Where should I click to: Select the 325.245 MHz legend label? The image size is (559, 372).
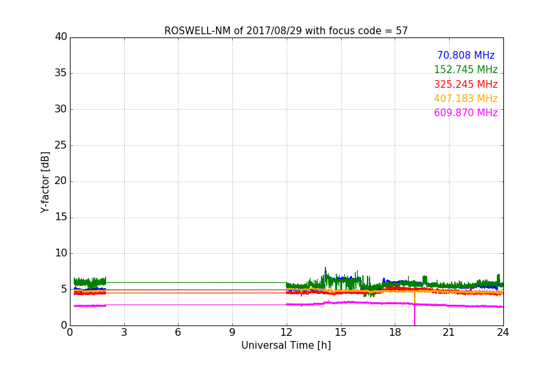(x=466, y=84)
